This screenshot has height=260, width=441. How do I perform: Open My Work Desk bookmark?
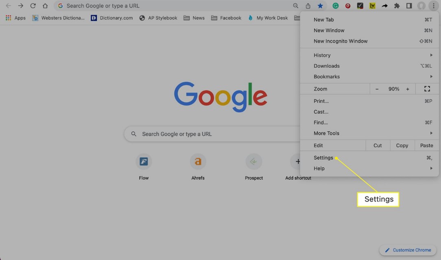click(268, 18)
